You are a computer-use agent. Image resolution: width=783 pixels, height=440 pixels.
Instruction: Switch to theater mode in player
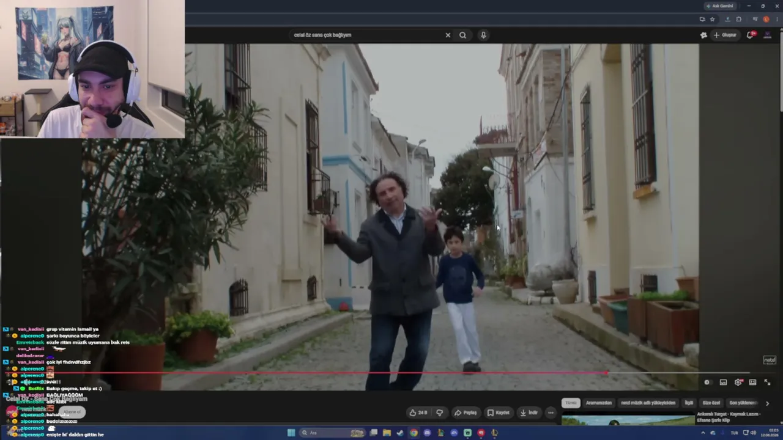point(753,383)
